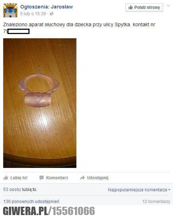Click the Udostępnij share arrow icon

click(x=82, y=178)
